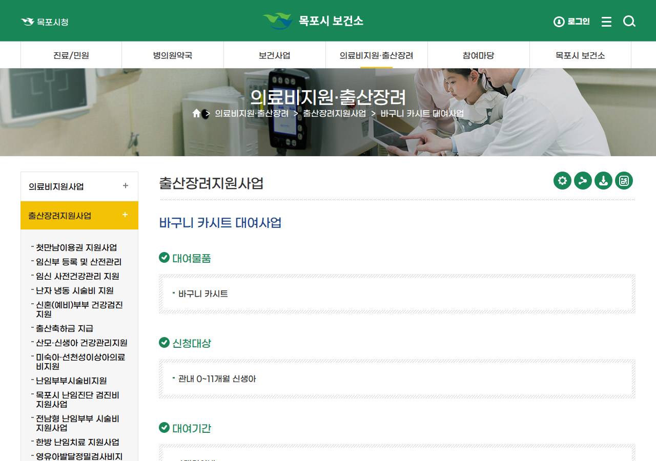Click breadcrumb link 출산장려지원사업
Image resolution: width=656 pixels, height=461 pixels.
(335, 113)
